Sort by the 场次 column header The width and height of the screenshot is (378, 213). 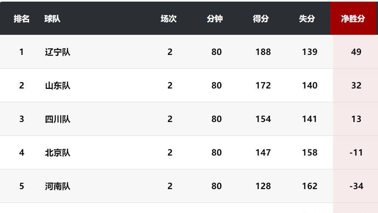169,19
